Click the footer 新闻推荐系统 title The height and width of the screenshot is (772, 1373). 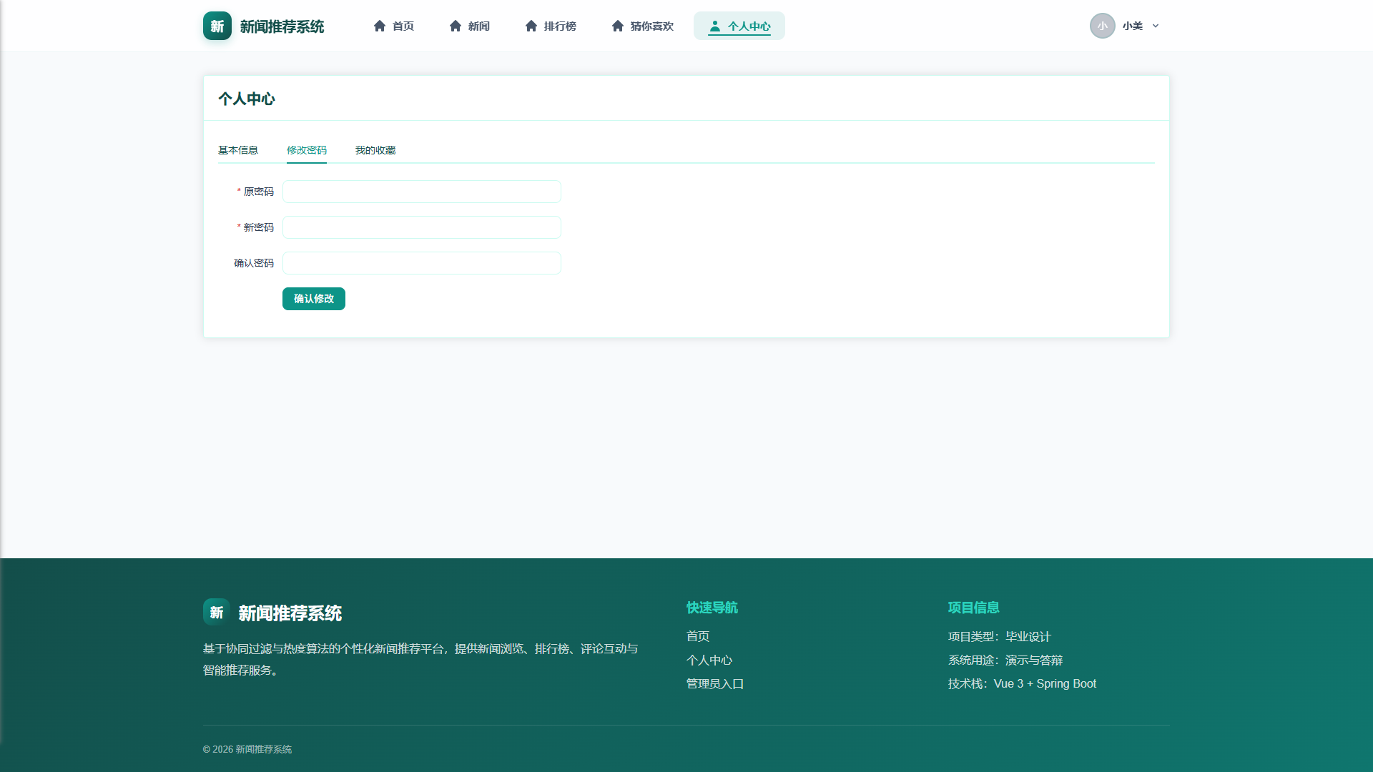point(290,613)
